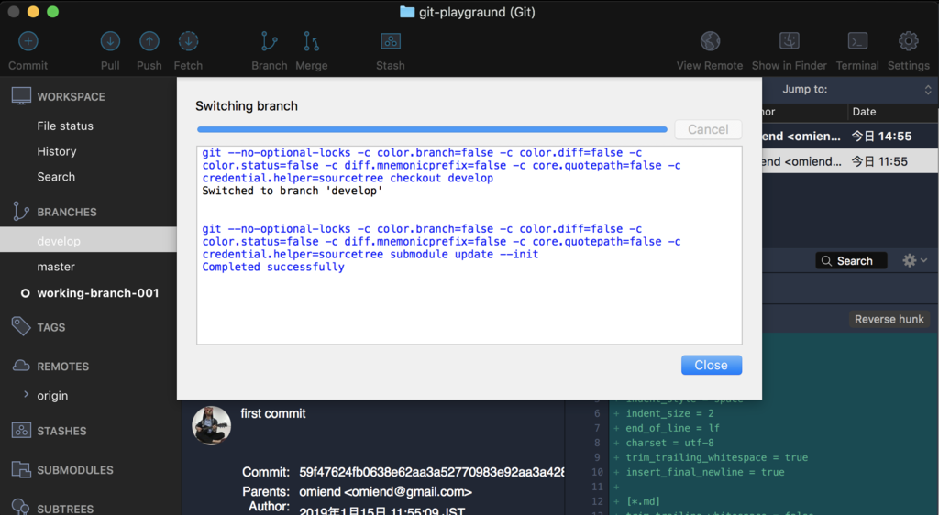Click the Search input field
The image size is (939, 515).
pyautogui.click(x=851, y=261)
